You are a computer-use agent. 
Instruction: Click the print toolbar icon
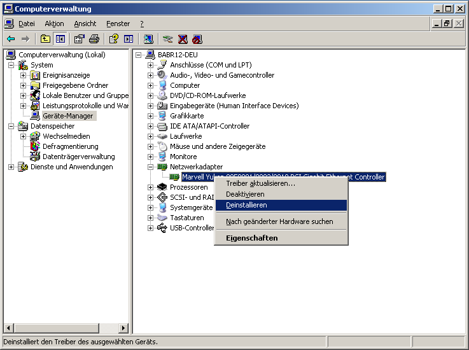click(x=94, y=39)
